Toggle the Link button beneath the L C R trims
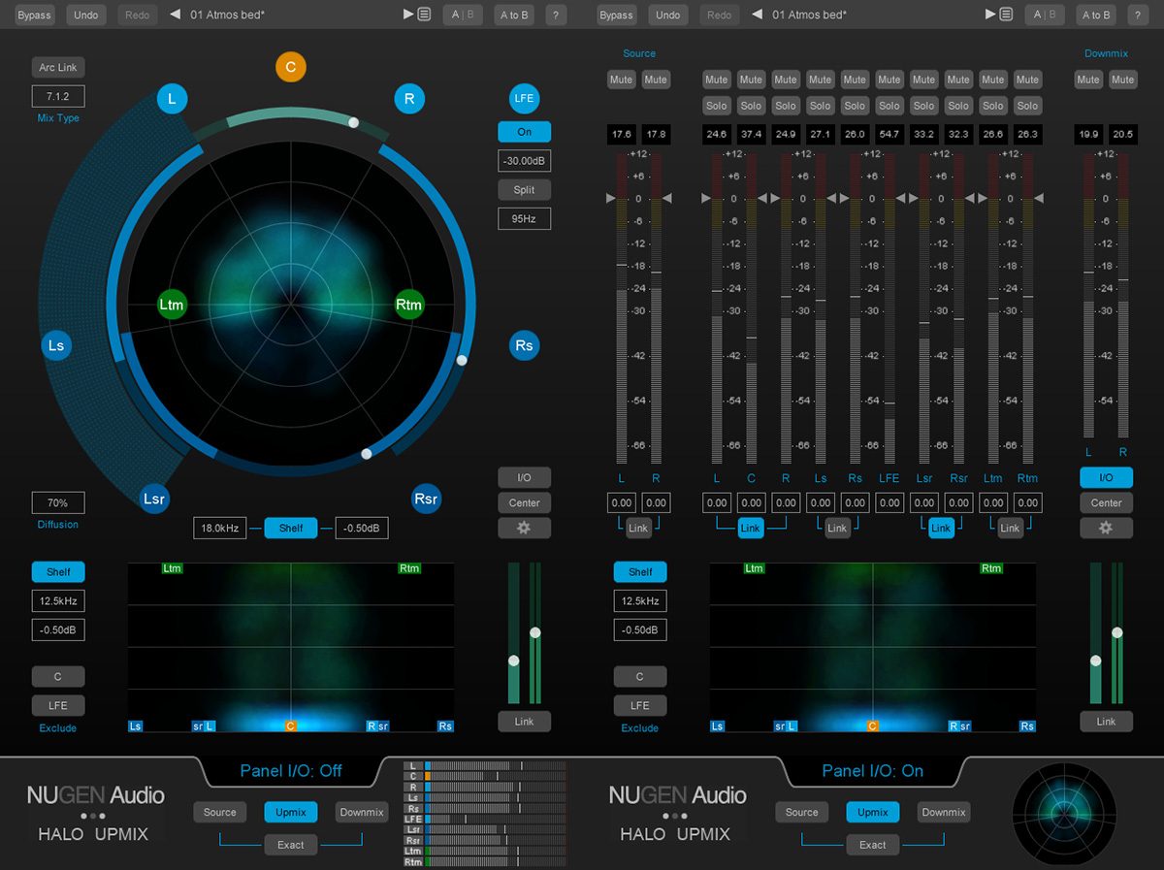This screenshot has width=1164, height=870. 751,528
